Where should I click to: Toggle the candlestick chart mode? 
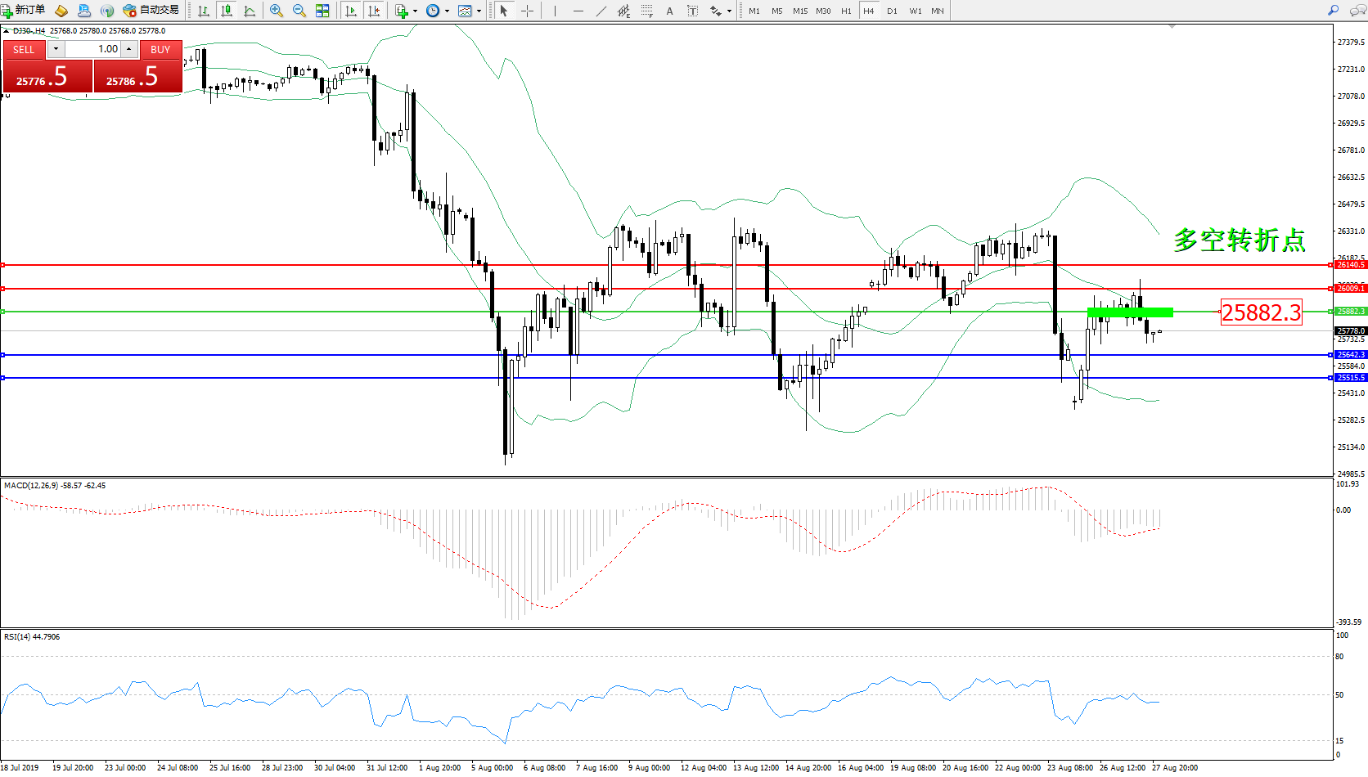tap(227, 11)
